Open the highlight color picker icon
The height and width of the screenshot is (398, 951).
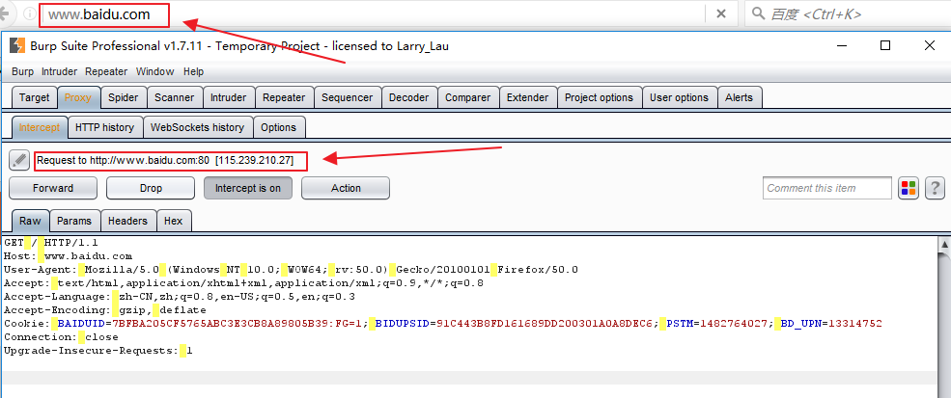point(909,188)
